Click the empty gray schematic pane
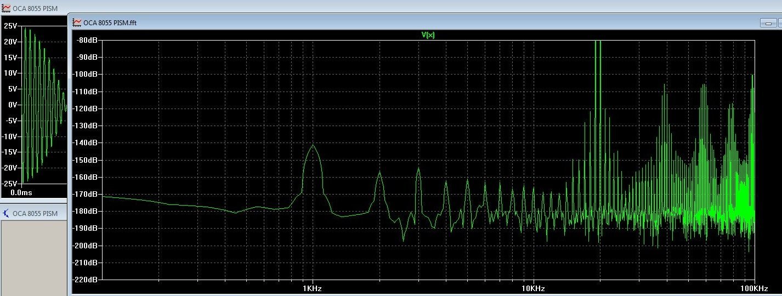This screenshot has width=782, height=296. pos(33,258)
